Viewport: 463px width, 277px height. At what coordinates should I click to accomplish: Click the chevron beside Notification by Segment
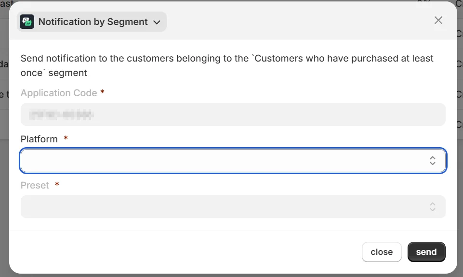click(x=156, y=22)
